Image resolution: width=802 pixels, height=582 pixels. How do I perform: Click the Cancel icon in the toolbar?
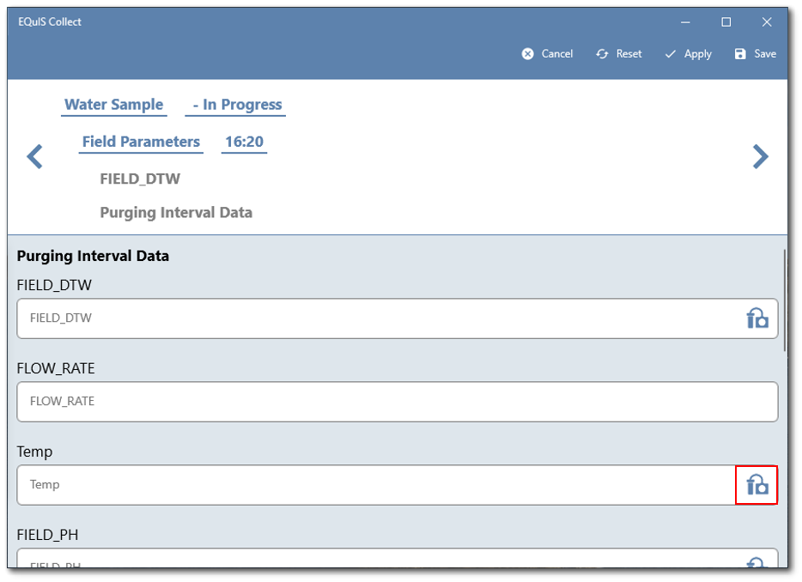tap(526, 53)
